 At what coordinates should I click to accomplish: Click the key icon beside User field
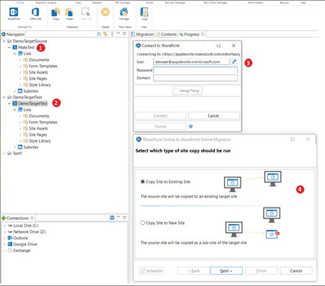(234, 61)
